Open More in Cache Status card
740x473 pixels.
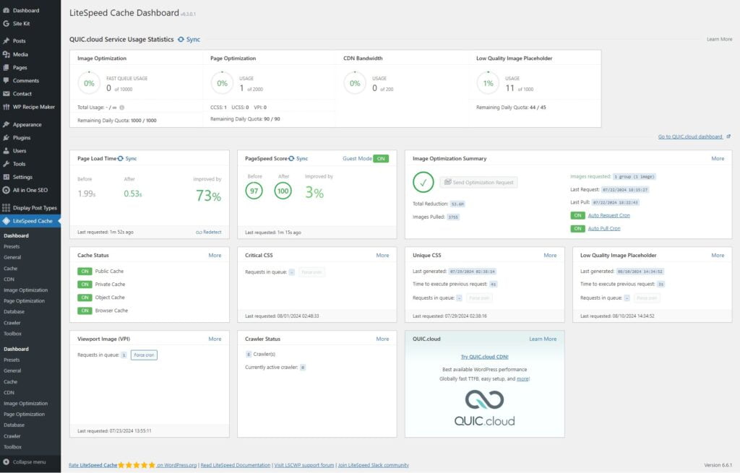[215, 255]
